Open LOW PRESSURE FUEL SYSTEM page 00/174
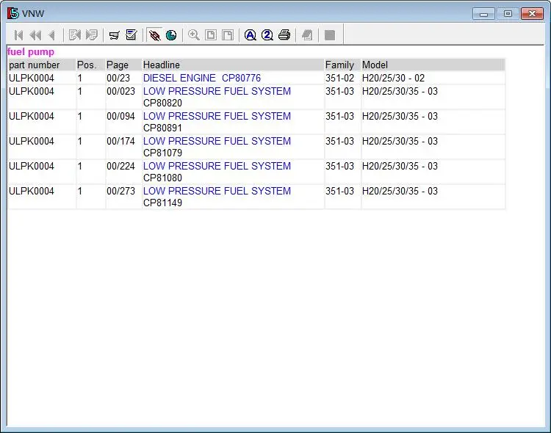Screen dimensions: 551x433 pos(217,141)
